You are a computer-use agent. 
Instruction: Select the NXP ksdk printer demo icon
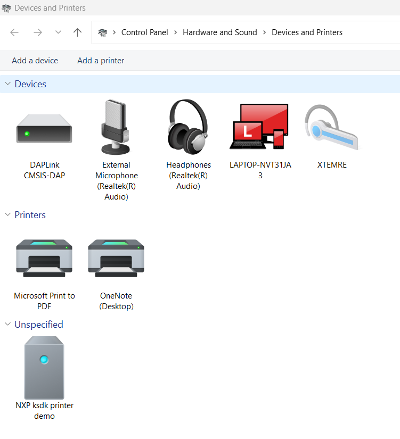click(x=44, y=367)
